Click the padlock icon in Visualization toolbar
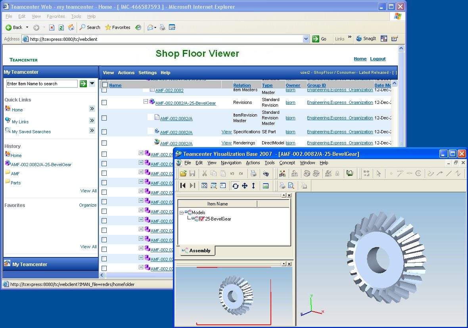 coord(337,173)
